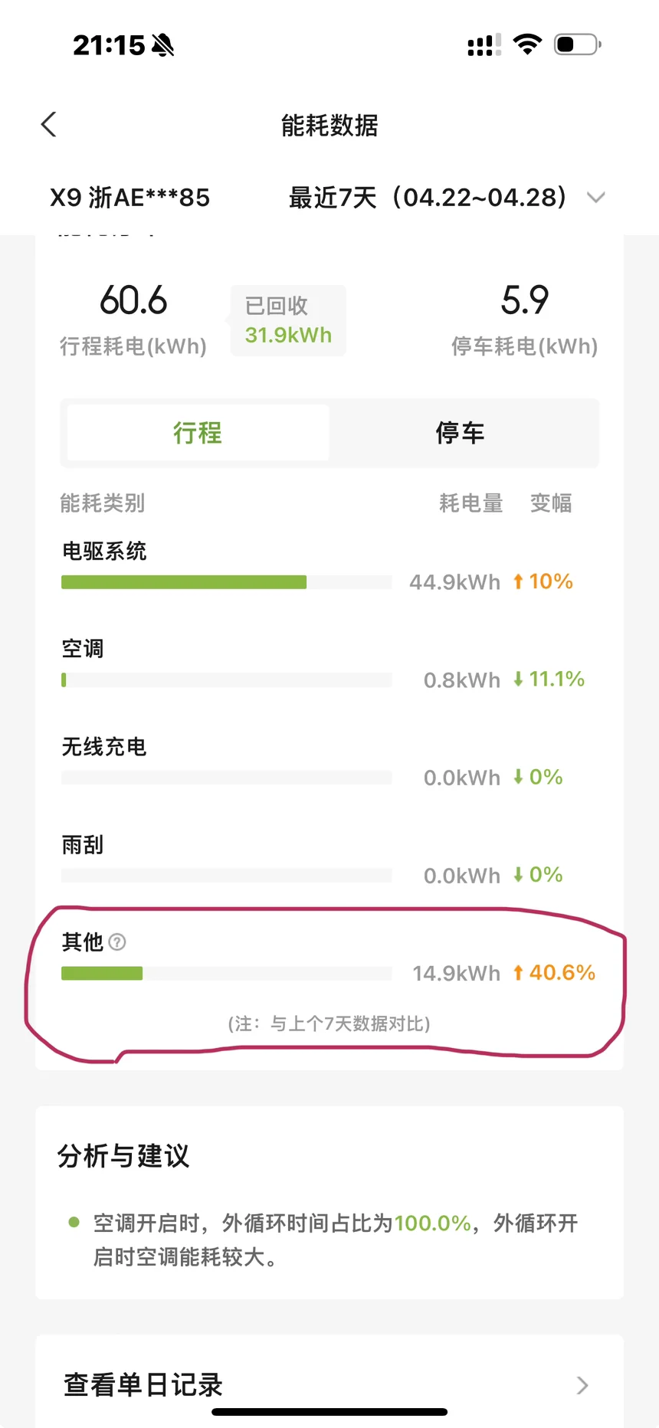Expand the date range chevron arrow
The height and width of the screenshot is (1428, 659).
[596, 198]
